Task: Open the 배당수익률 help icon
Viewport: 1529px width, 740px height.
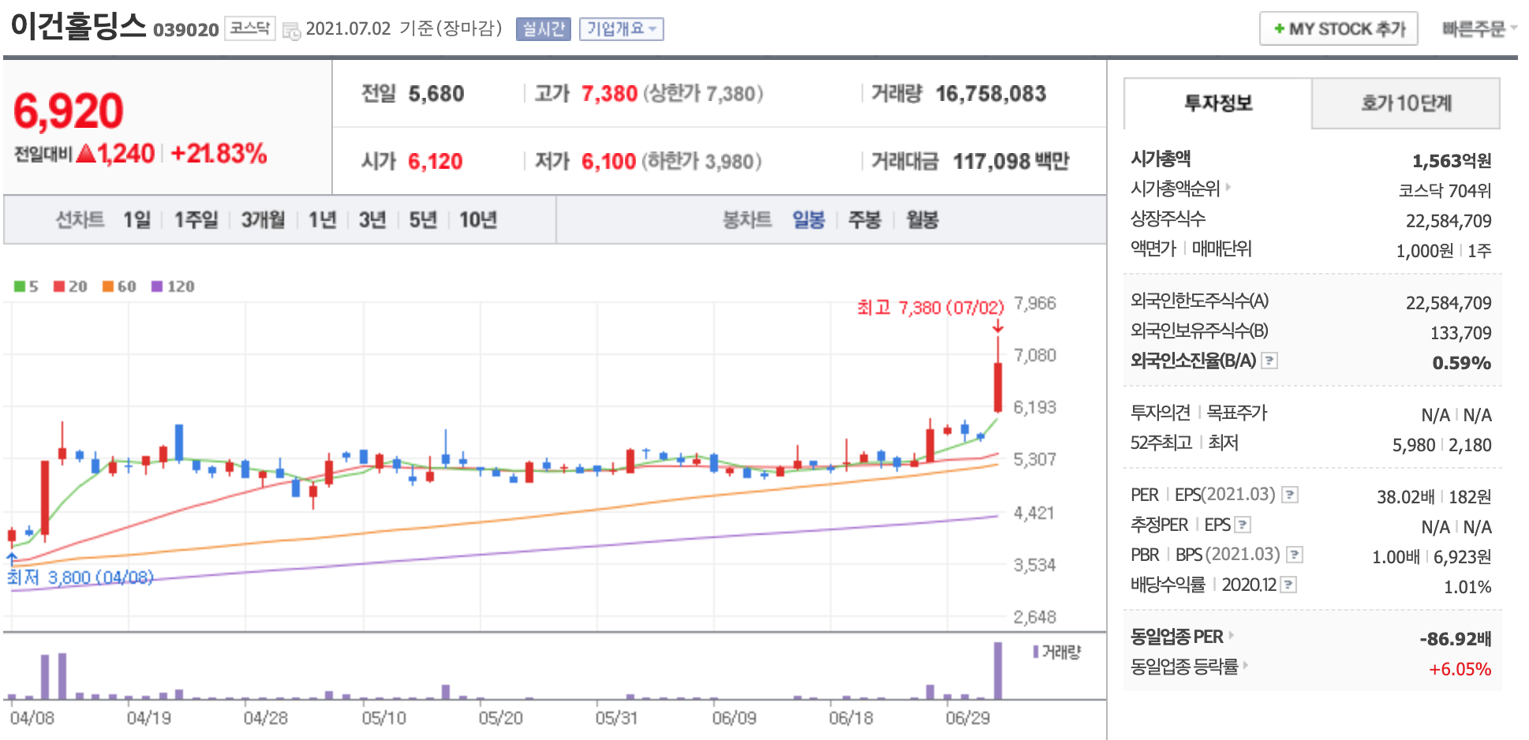Action: [x=1288, y=585]
